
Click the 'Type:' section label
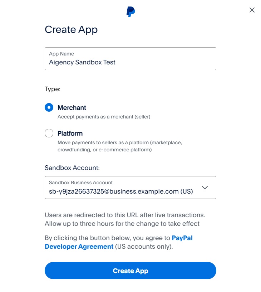(x=53, y=89)
